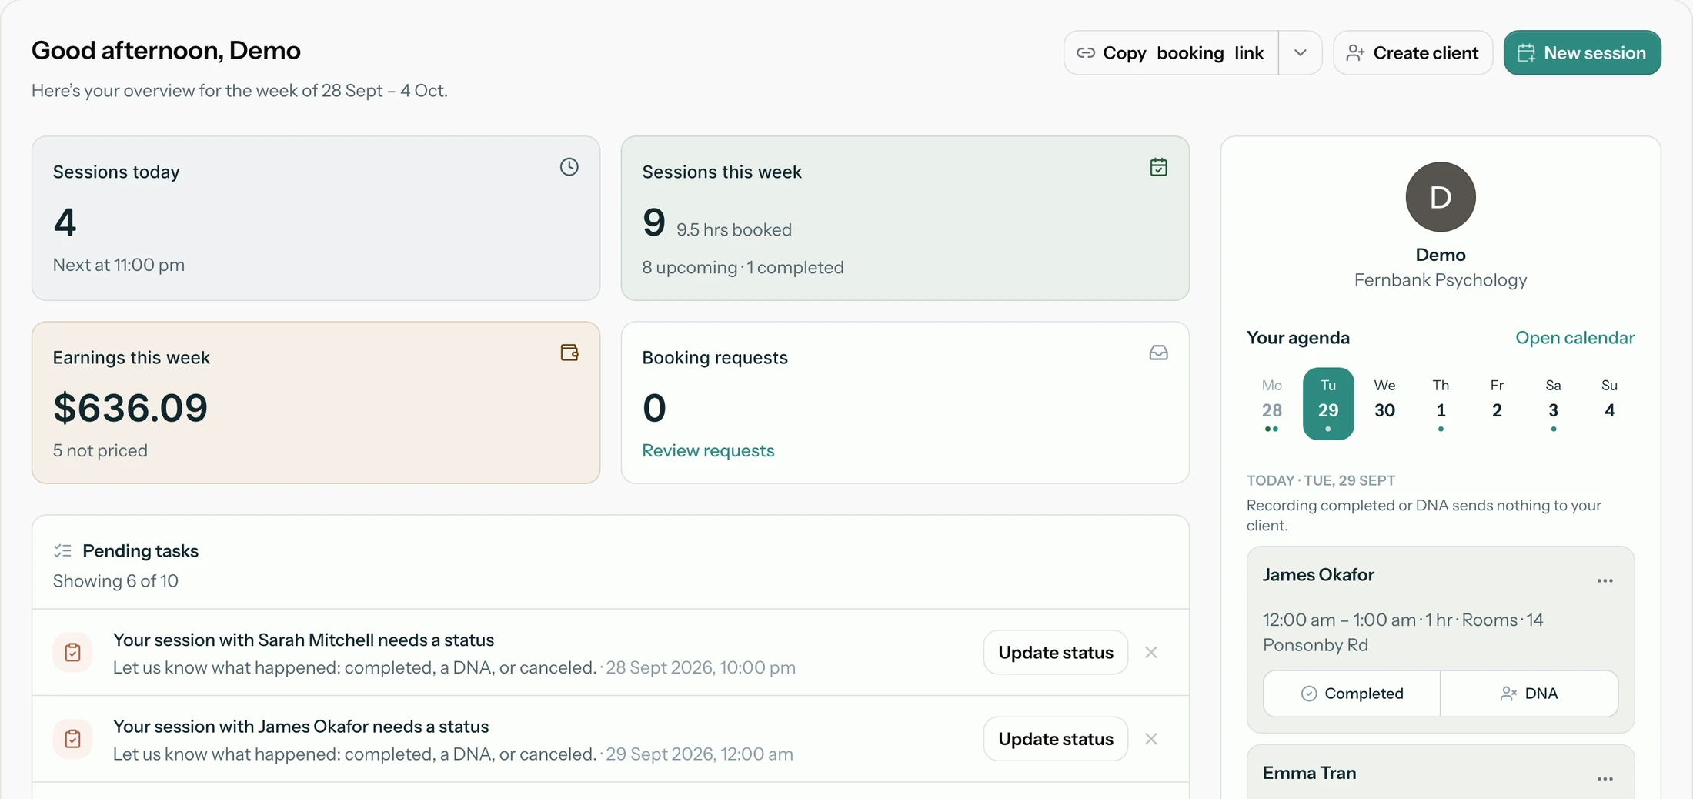Start a New session
Screen dimensions: 1693x799
click(1582, 52)
